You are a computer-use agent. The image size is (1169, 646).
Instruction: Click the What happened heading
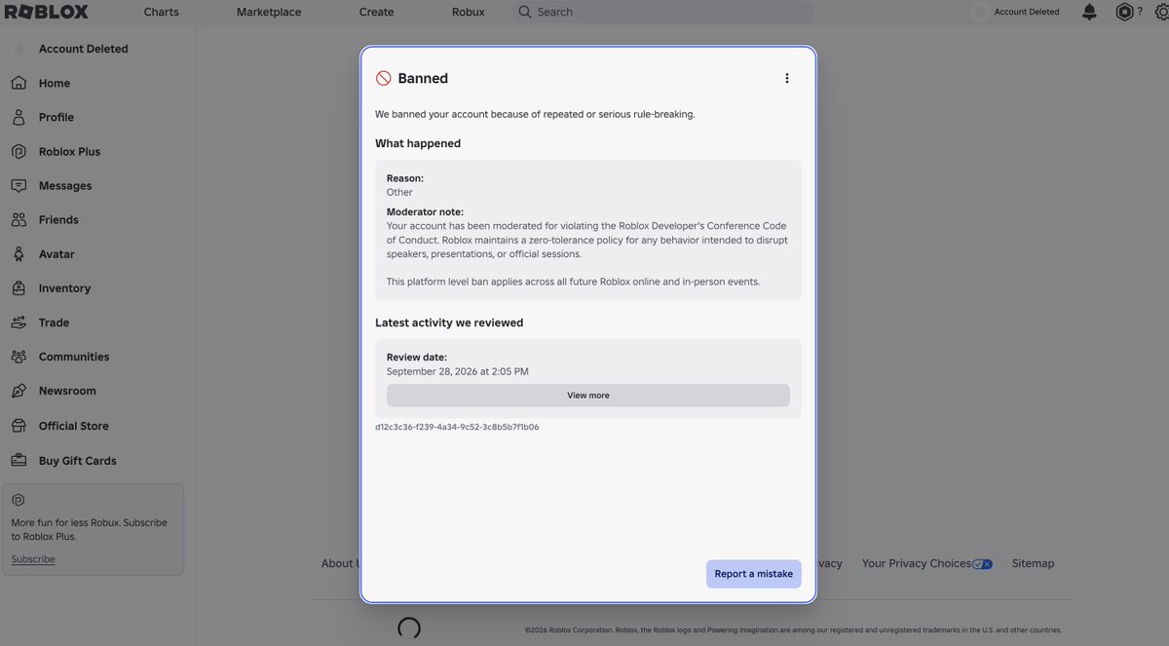pyautogui.click(x=418, y=143)
